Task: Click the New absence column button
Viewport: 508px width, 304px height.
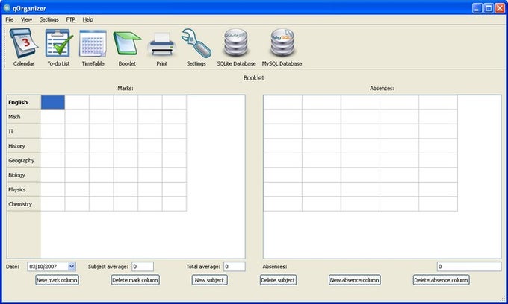Action: tap(354, 280)
